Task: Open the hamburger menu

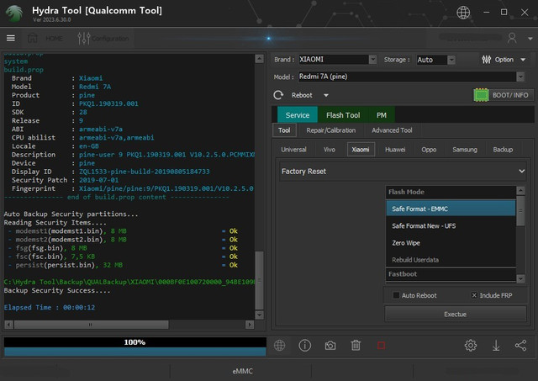Action: click(11, 38)
